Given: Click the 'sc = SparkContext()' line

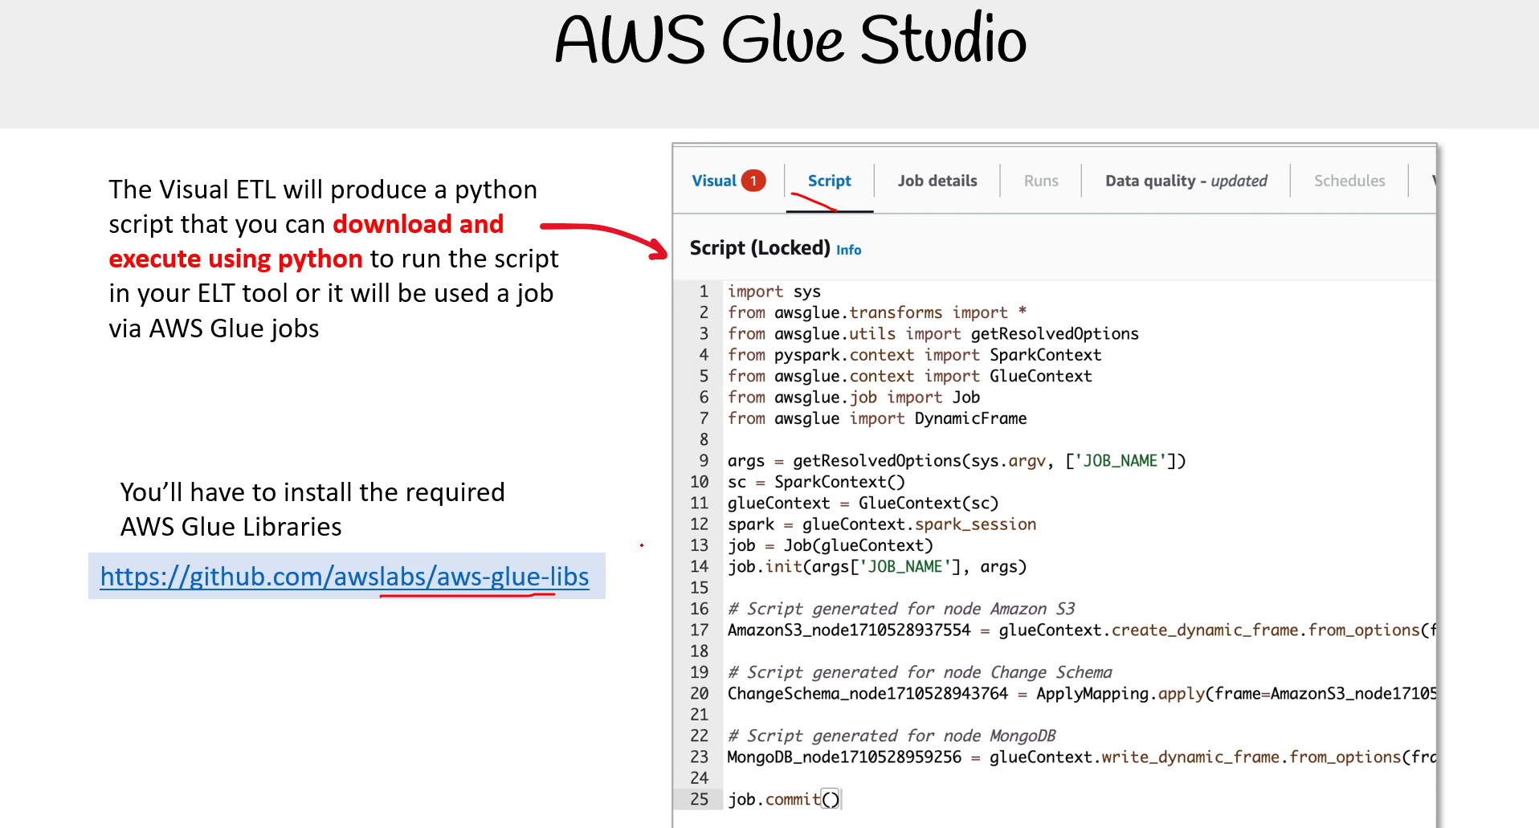Looking at the screenshot, I should [x=815, y=482].
